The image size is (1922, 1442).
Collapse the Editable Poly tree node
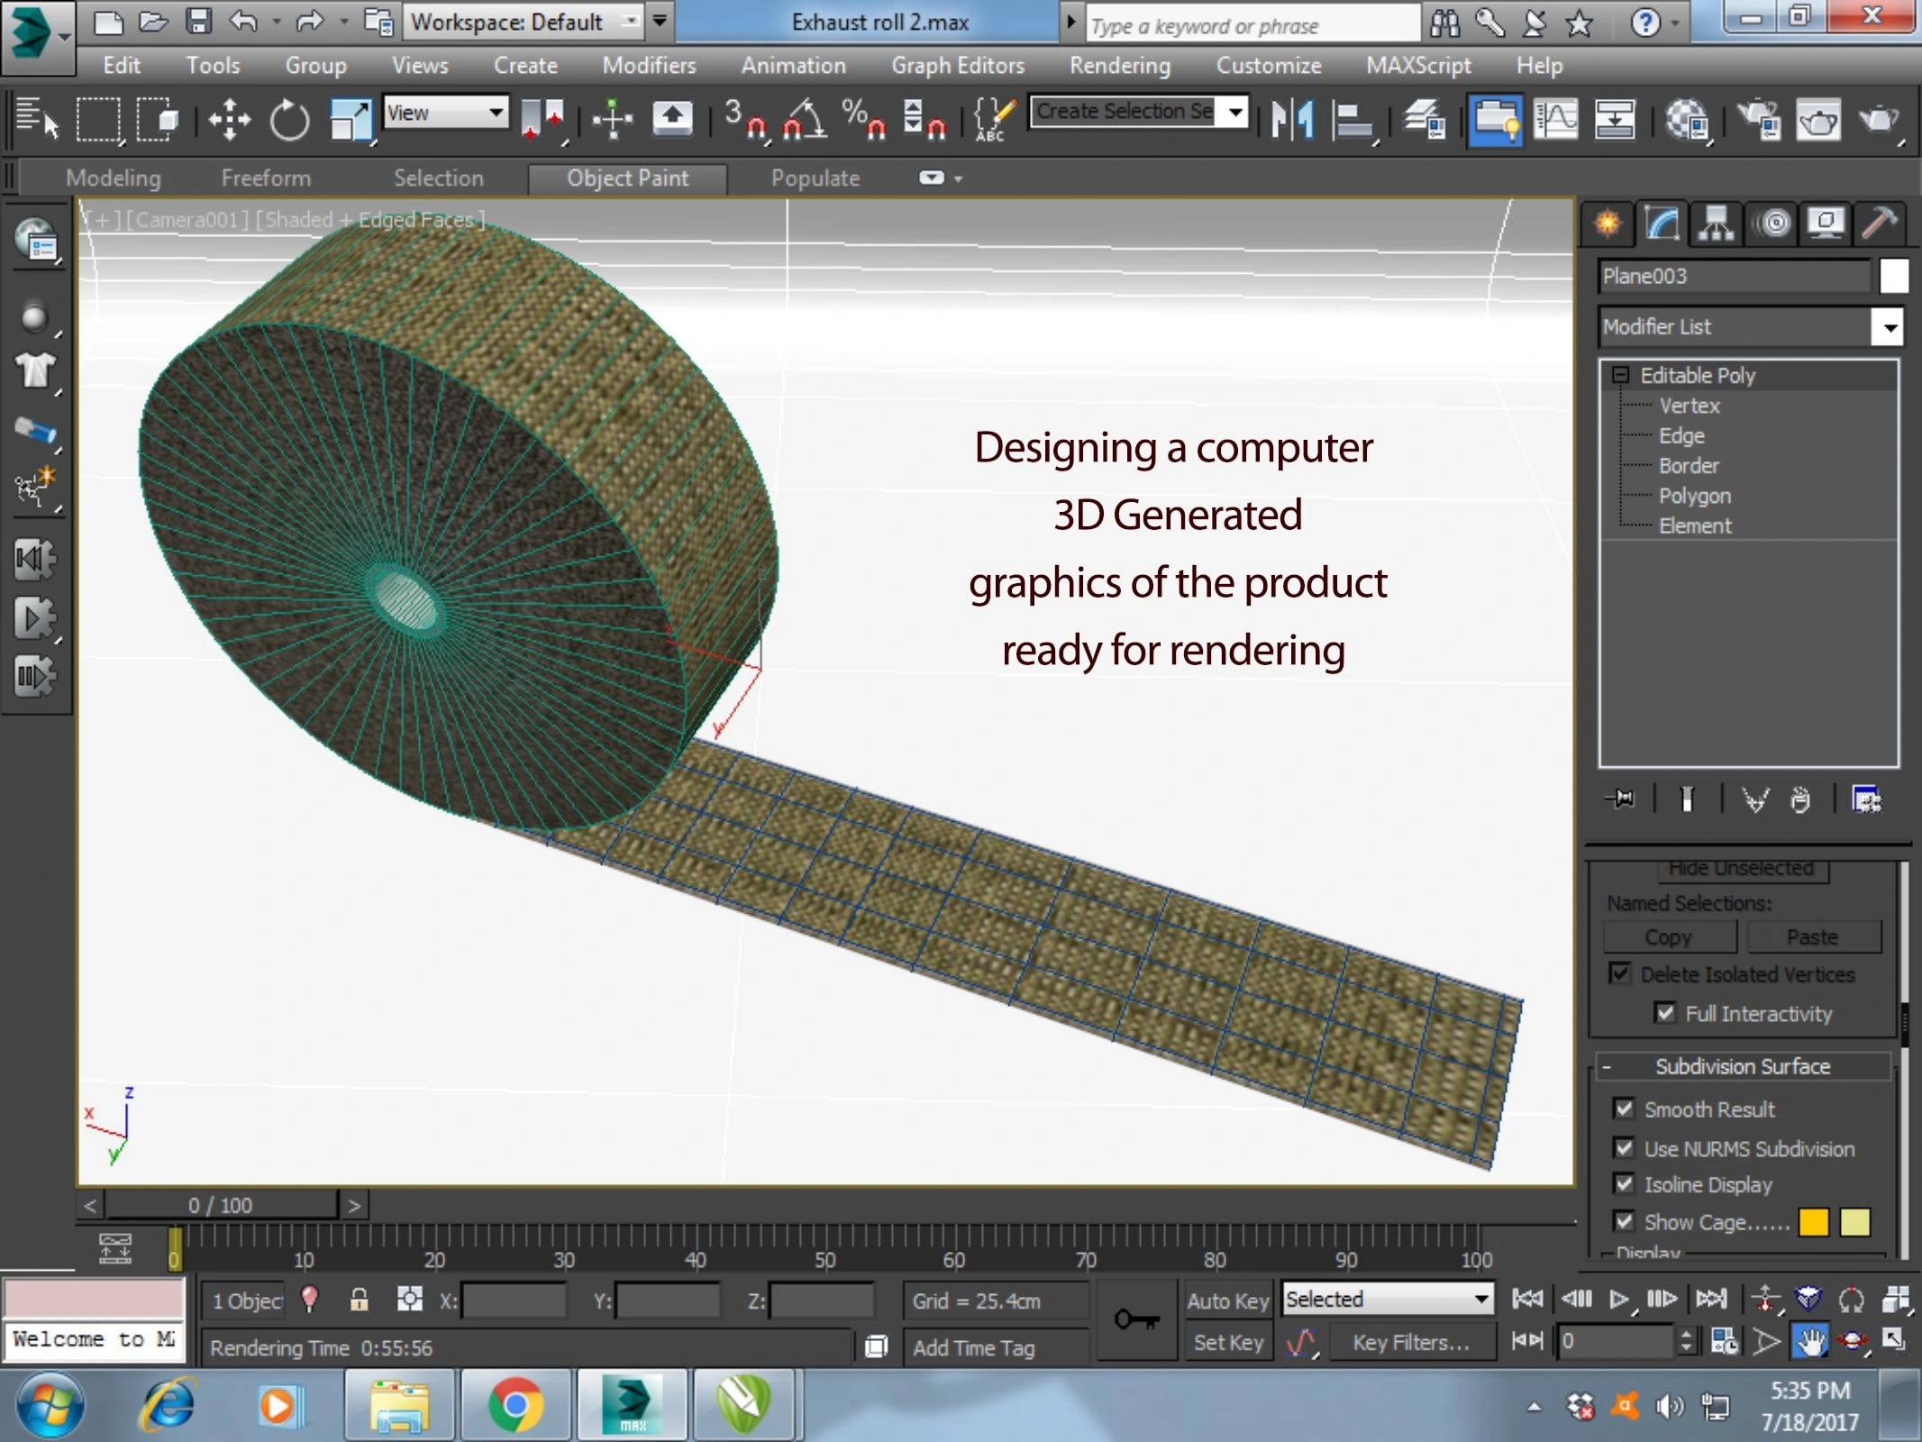pos(1620,375)
